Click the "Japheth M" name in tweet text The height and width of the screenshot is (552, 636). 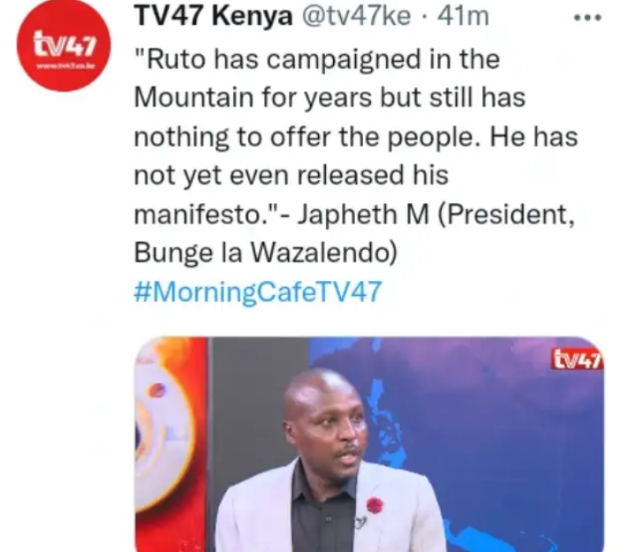click(x=363, y=214)
